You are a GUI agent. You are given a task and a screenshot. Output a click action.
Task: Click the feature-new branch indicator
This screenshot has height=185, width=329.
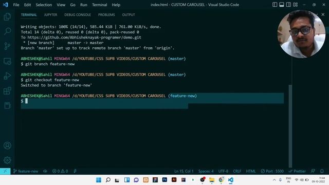click(26, 171)
